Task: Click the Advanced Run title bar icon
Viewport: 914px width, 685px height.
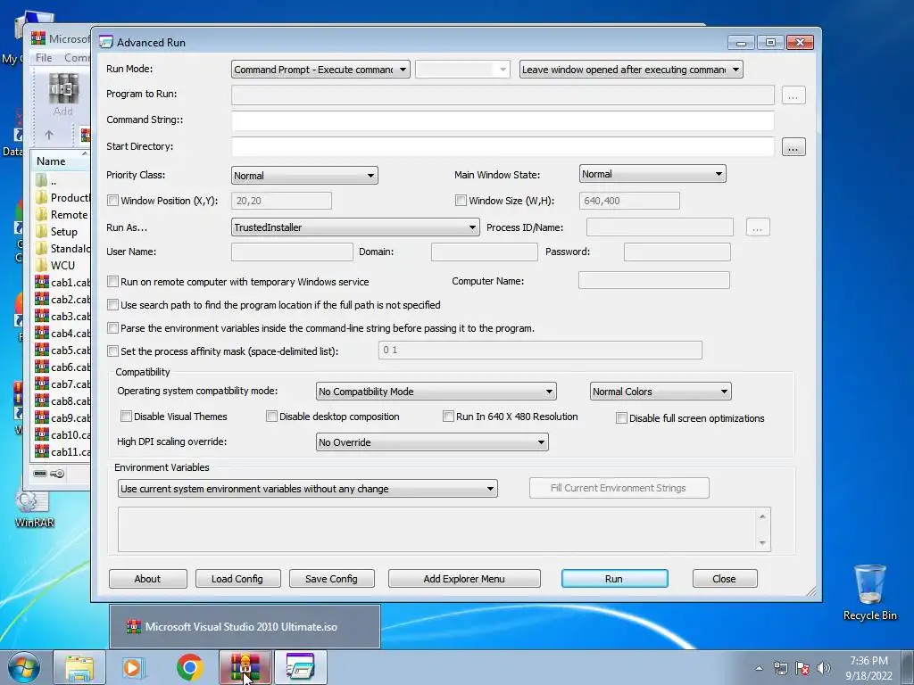Action: (x=105, y=42)
